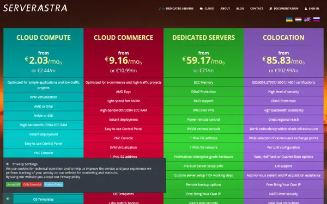Click 'Instant deployment' in Cloud Compute column
This screenshot has width=327, height=204.
[44, 134]
